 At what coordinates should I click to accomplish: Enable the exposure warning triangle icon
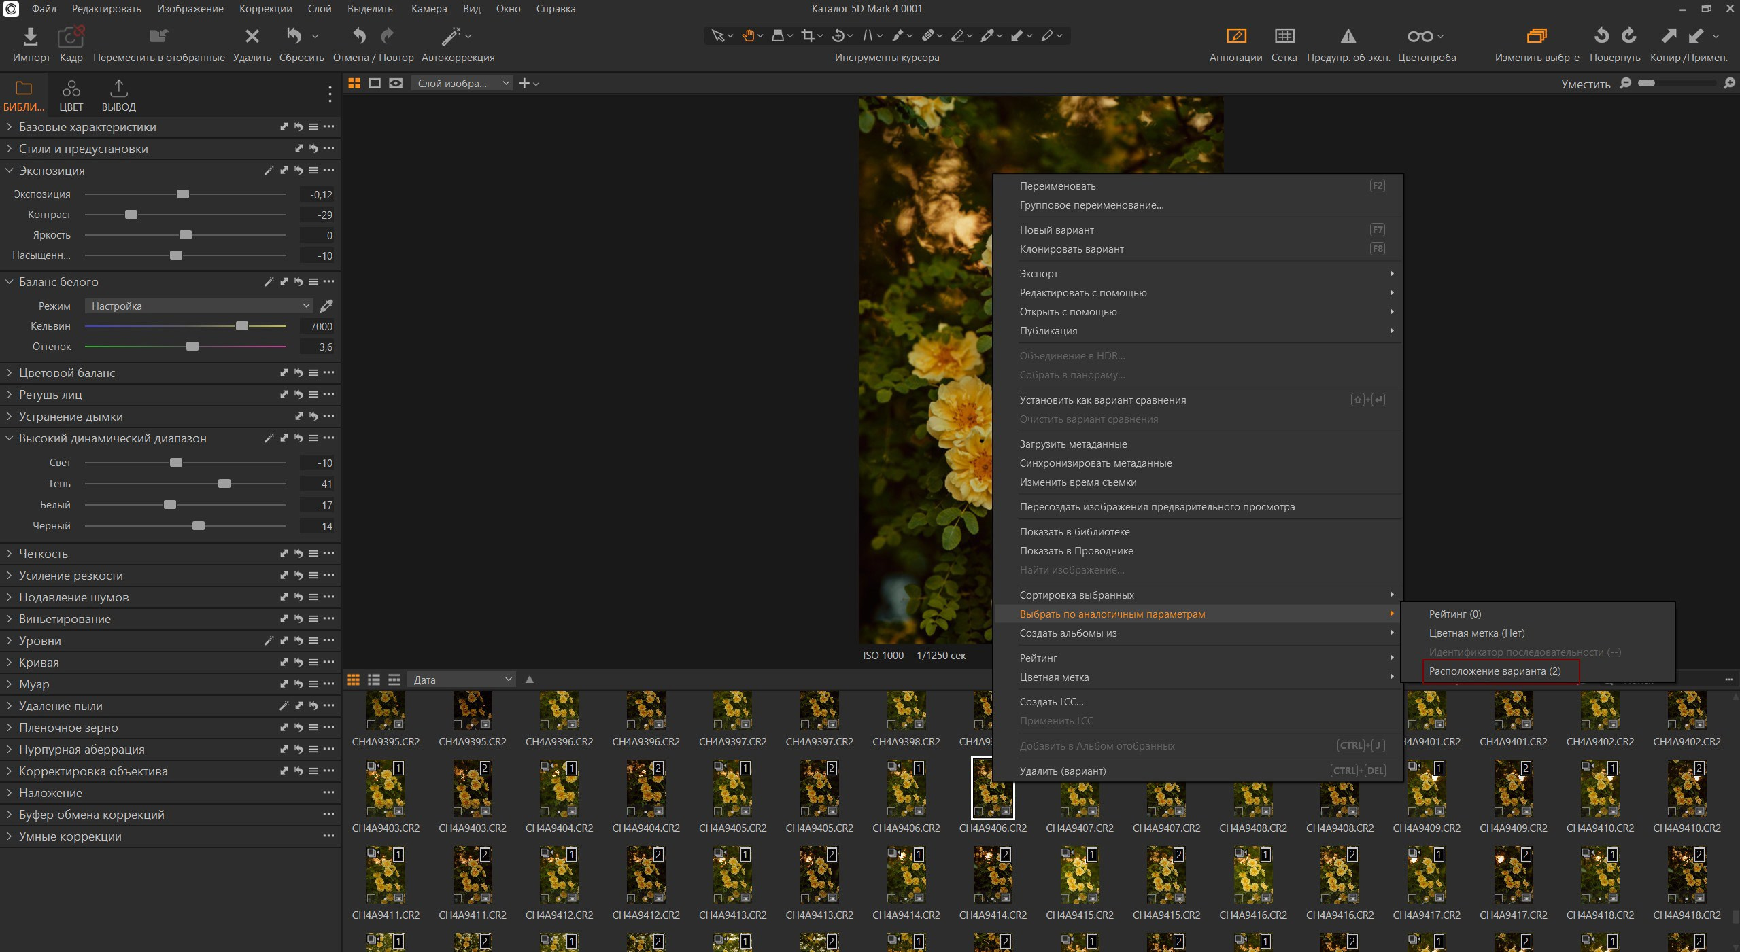click(x=1348, y=36)
